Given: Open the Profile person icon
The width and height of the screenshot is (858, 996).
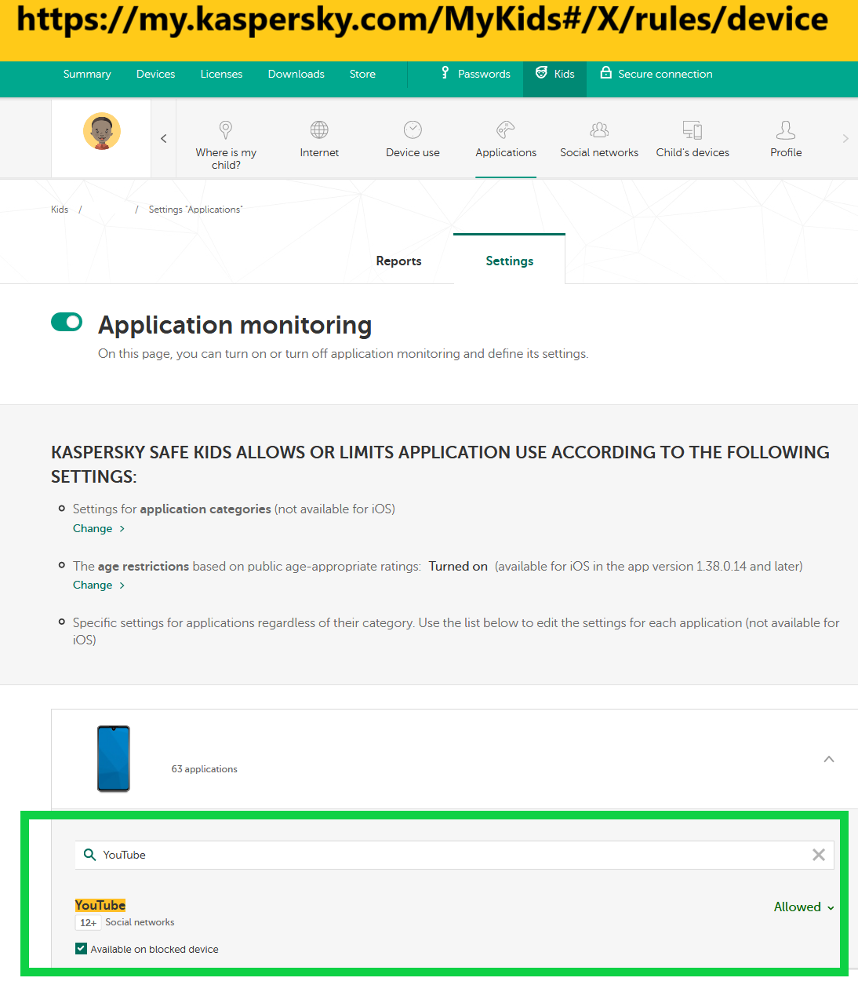Looking at the screenshot, I should click(786, 130).
